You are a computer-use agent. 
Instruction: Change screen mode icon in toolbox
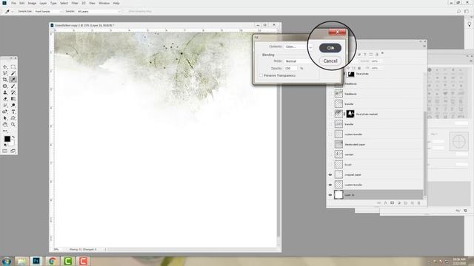click(13, 151)
